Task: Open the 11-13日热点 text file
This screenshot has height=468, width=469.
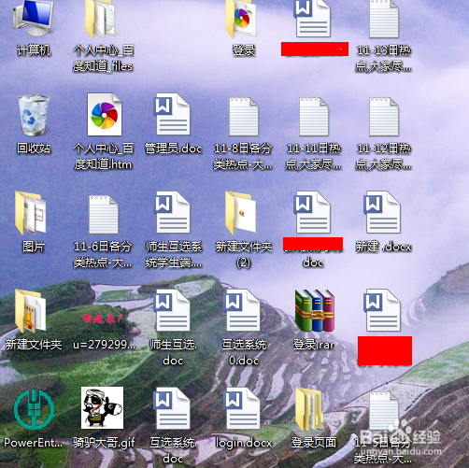Action: (384, 20)
